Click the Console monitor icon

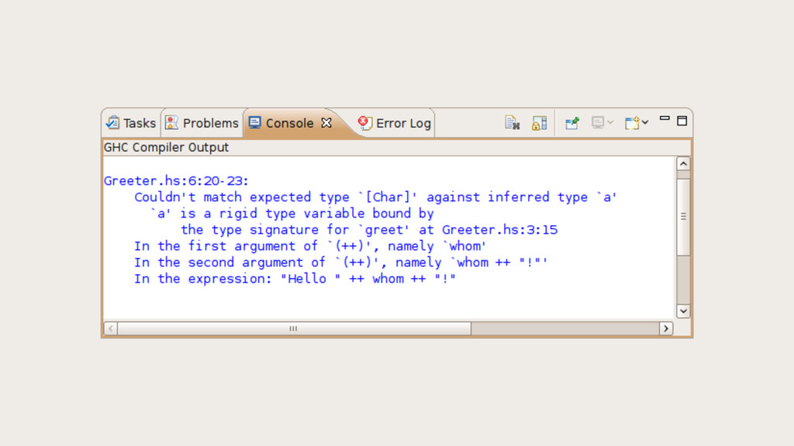(254, 123)
